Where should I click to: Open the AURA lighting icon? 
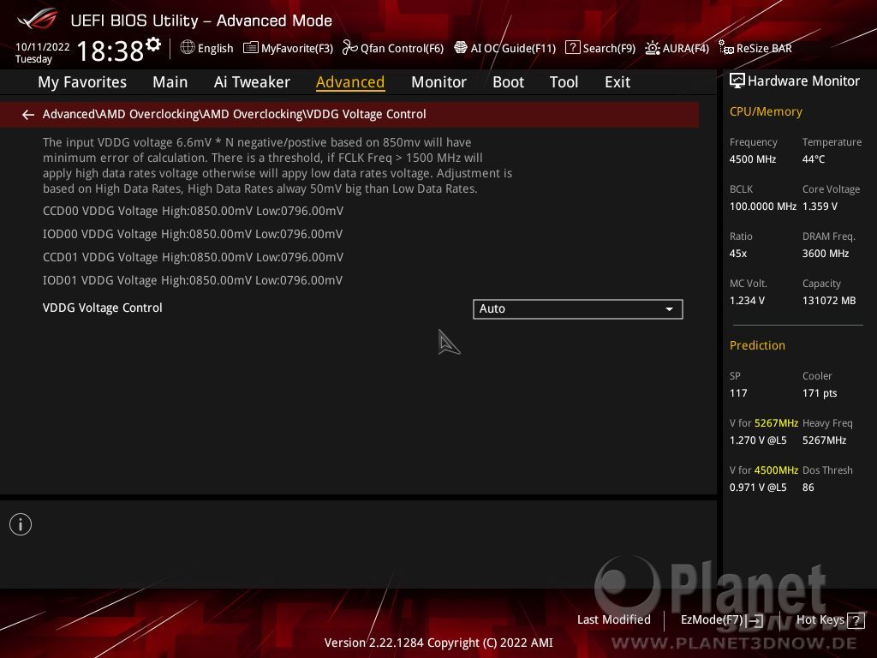[652, 48]
